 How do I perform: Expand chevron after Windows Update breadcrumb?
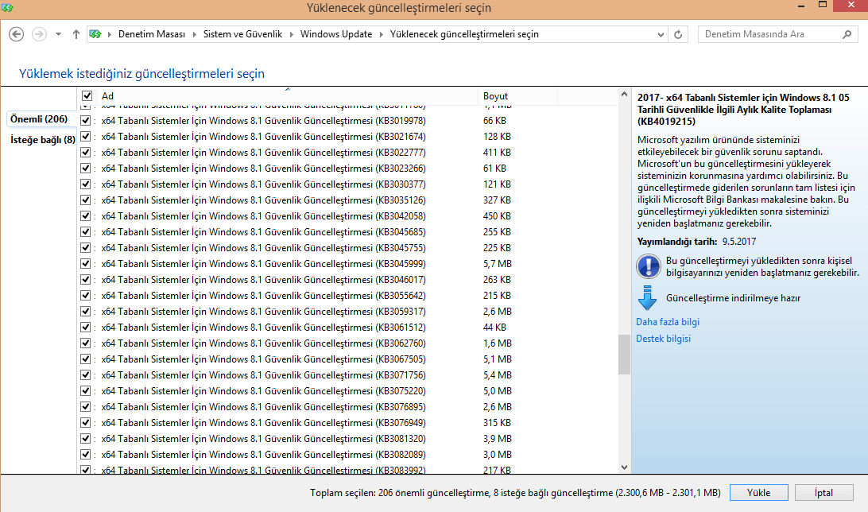[382, 34]
